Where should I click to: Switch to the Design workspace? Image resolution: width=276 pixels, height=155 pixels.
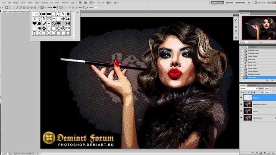(229, 3)
